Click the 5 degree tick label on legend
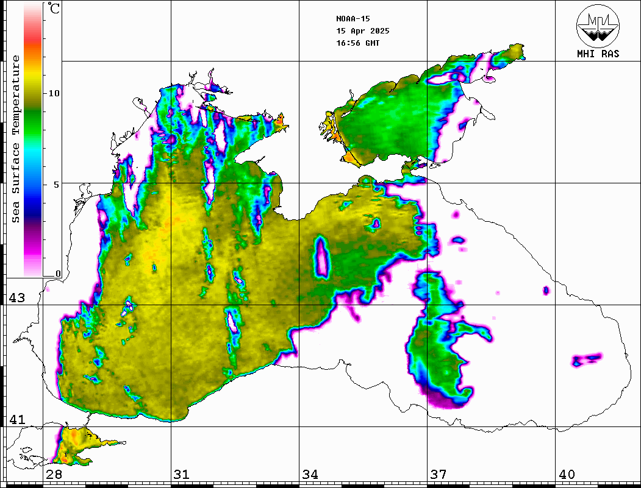The width and height of the screenshot is (641, 488). click(57, 184)
